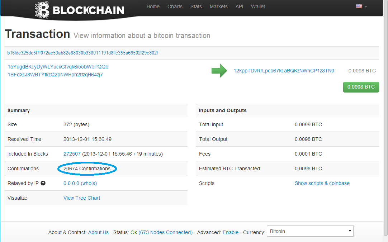388x242 pixels.
Task: Click the 673 Nodes Connected status link
Action: click(x=166, y=232)
